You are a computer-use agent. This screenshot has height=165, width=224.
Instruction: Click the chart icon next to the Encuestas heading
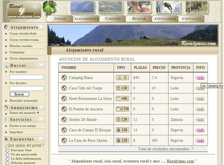[x=6, y=139]
